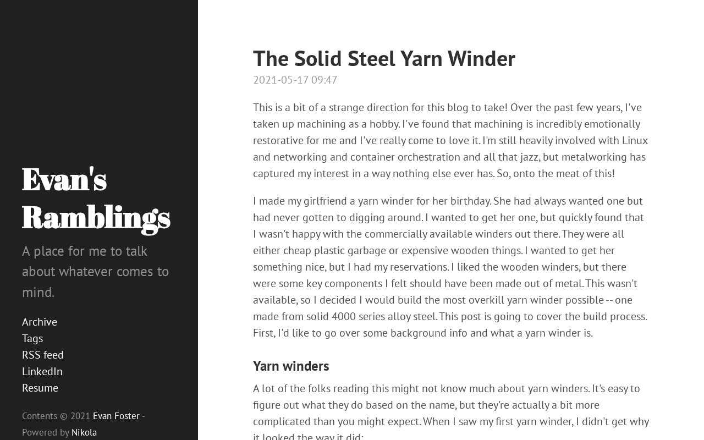
Task: Open the Resume link in sidebar
Action: click(x=40, y=388)
